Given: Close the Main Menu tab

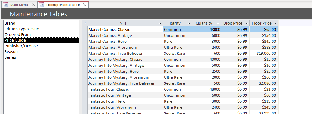Looking at the screenshot, I should click(34, 5).
